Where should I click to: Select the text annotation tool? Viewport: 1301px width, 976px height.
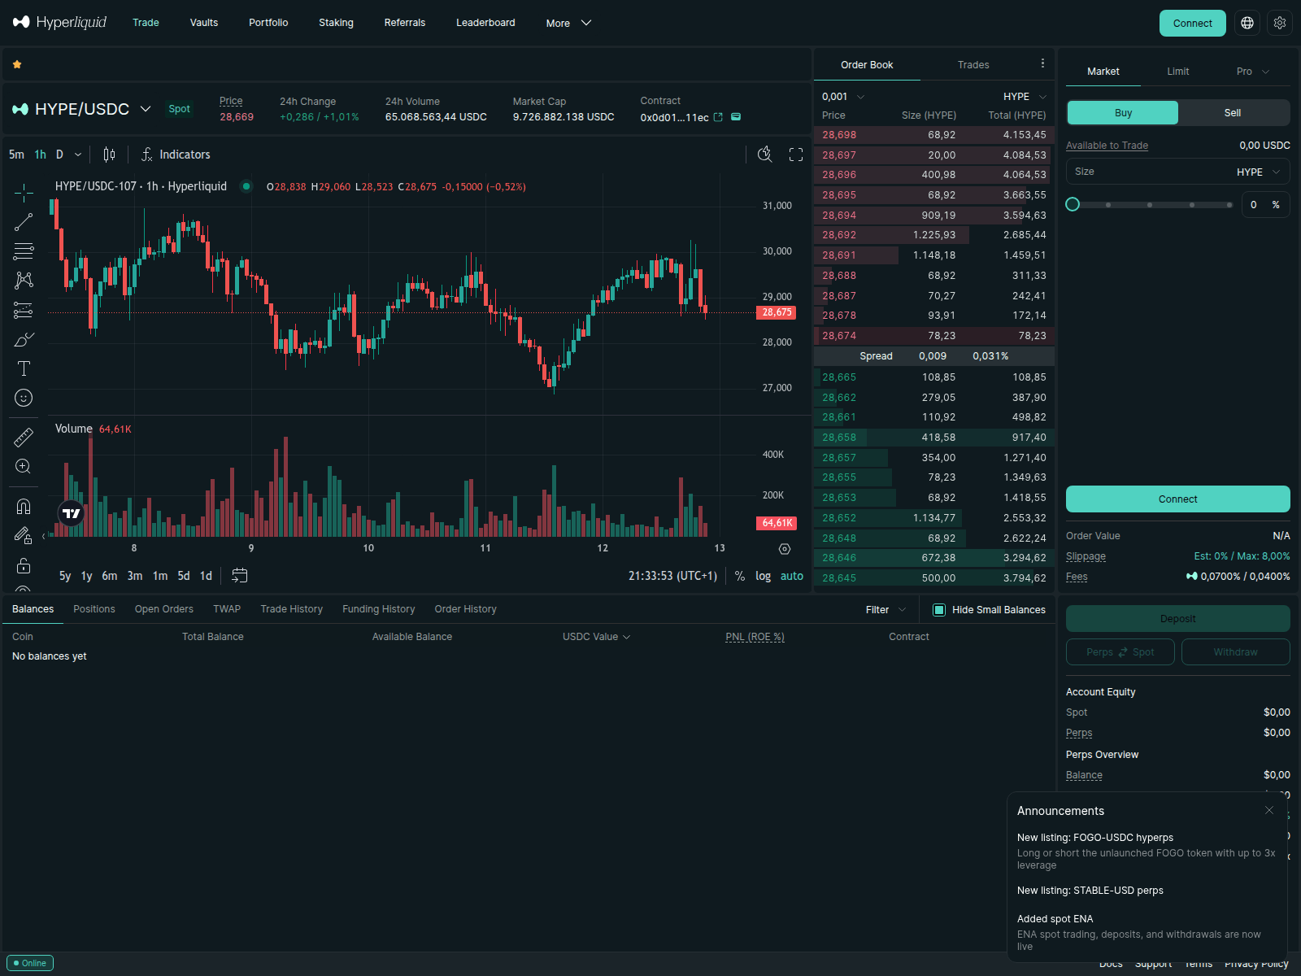pos(24,368)
